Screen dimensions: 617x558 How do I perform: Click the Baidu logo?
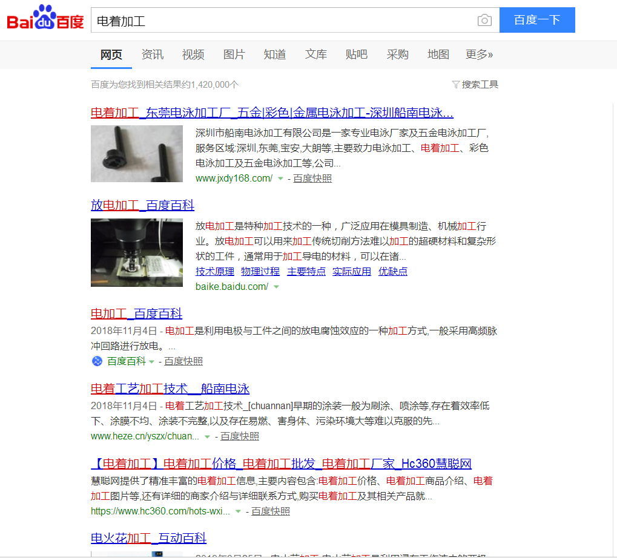(x=45, y=18)
